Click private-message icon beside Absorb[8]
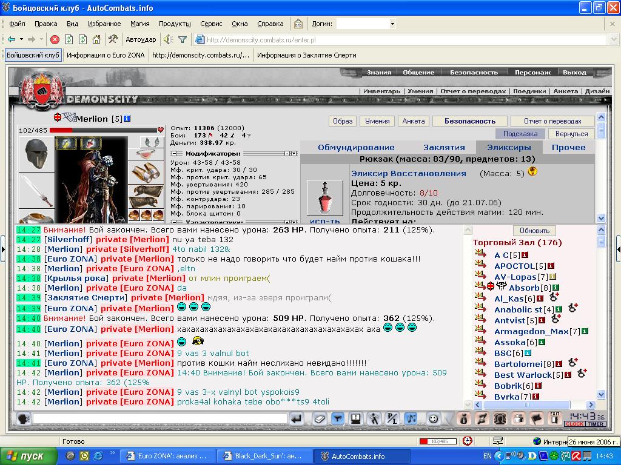 click(x=480, y=286)
